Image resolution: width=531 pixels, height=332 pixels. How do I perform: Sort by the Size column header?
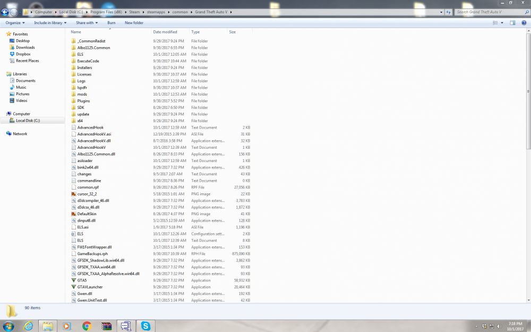click(233, 32)
